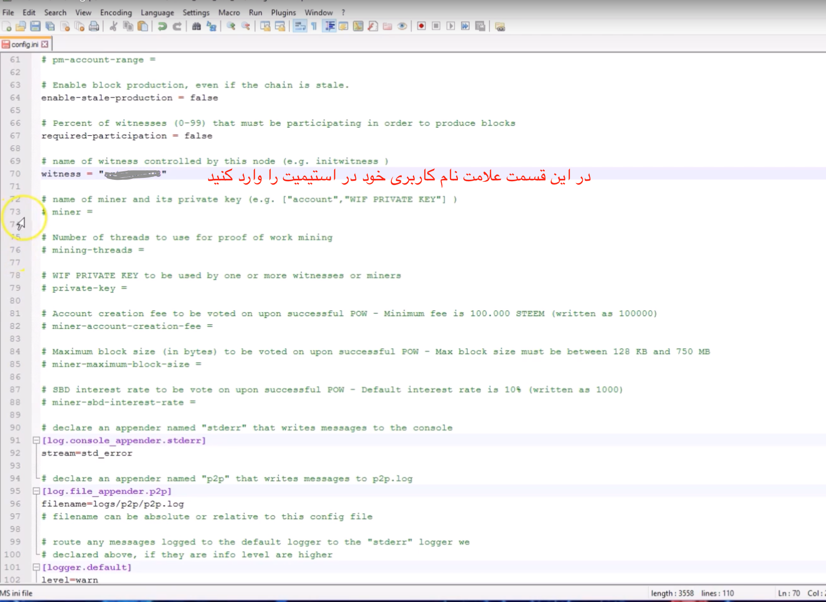Click the '# miner =' line
The image size is (826, 602).
(67, 212)
